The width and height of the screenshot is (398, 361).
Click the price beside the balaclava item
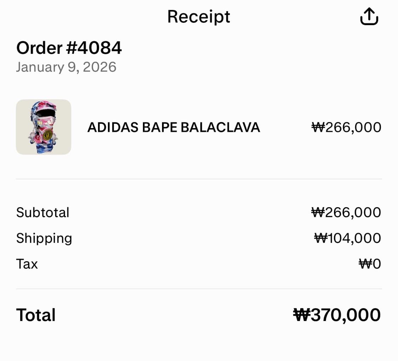tap(346, 127)
